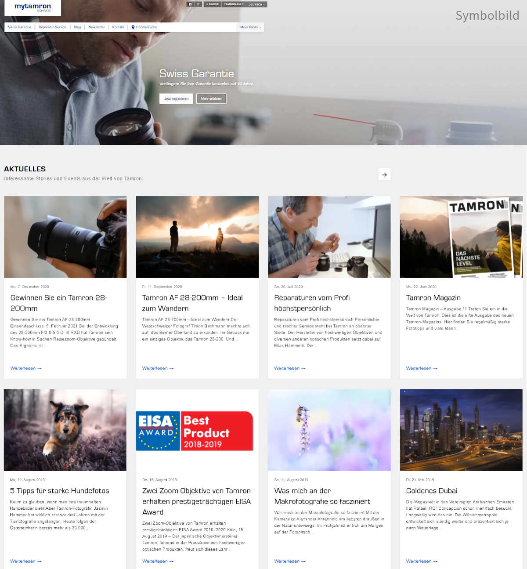Screen dimensions: 527x569
Task: Expand the Mein Konto menu
Action: pyautogui.click(x=250, y=27)
